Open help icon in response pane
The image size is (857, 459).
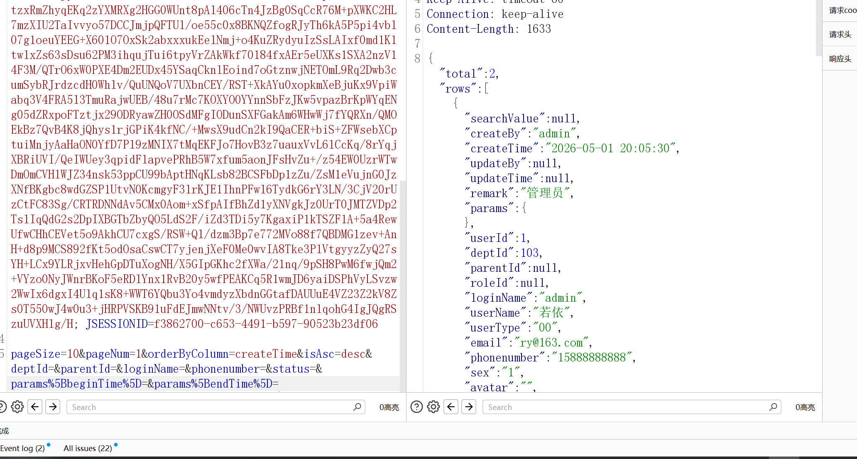pyautogui.click(x=416, y=407)
